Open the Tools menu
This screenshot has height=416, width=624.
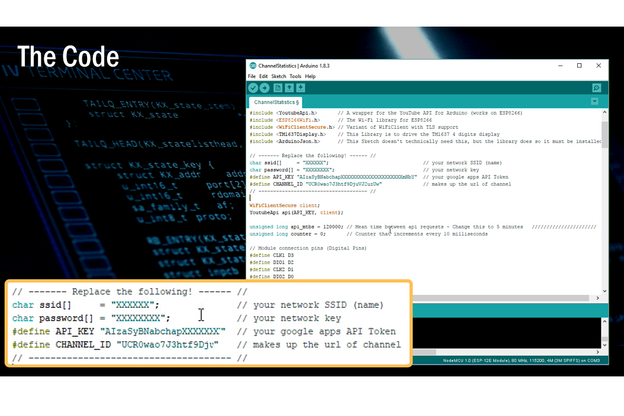[x=295, y=76]
